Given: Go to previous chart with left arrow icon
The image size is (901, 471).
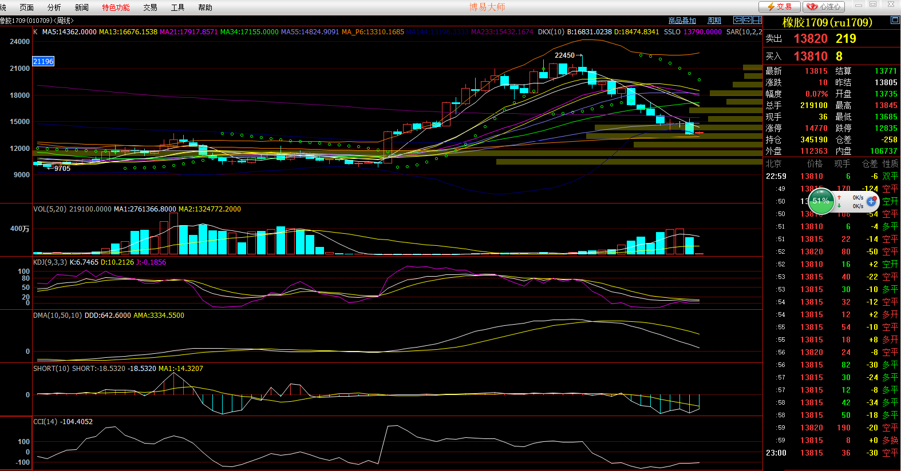Looking at the screenshot, I should 738,20.
